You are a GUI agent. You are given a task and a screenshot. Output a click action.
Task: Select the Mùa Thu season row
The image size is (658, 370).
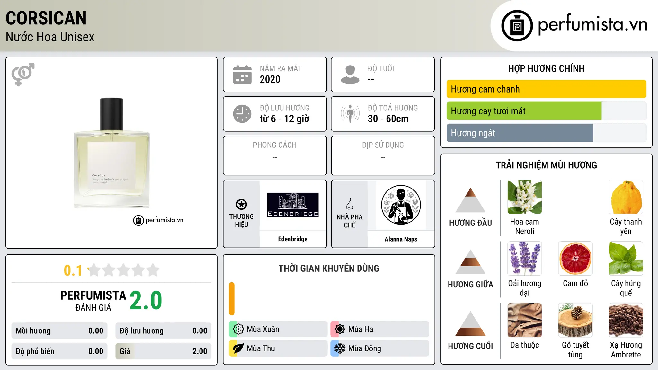click(278, 348)
